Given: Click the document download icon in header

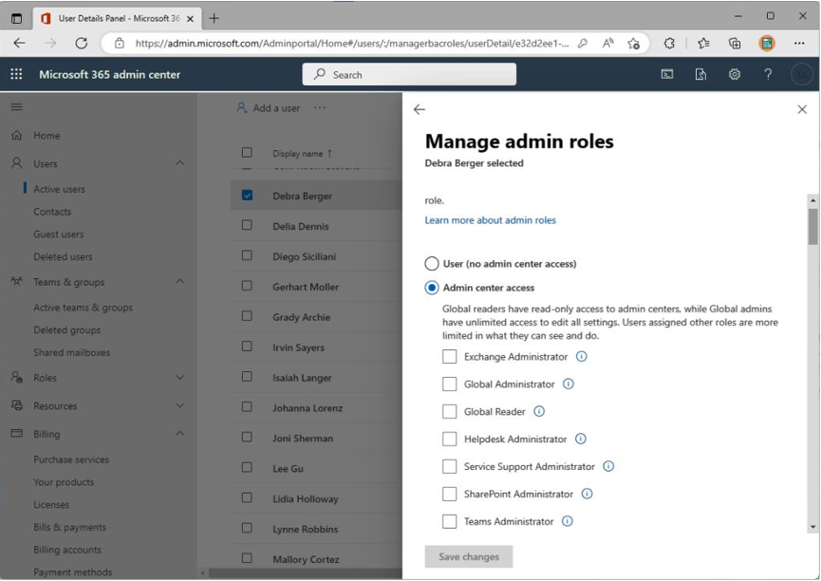Looking at the screenshot, I should point(700,74).
